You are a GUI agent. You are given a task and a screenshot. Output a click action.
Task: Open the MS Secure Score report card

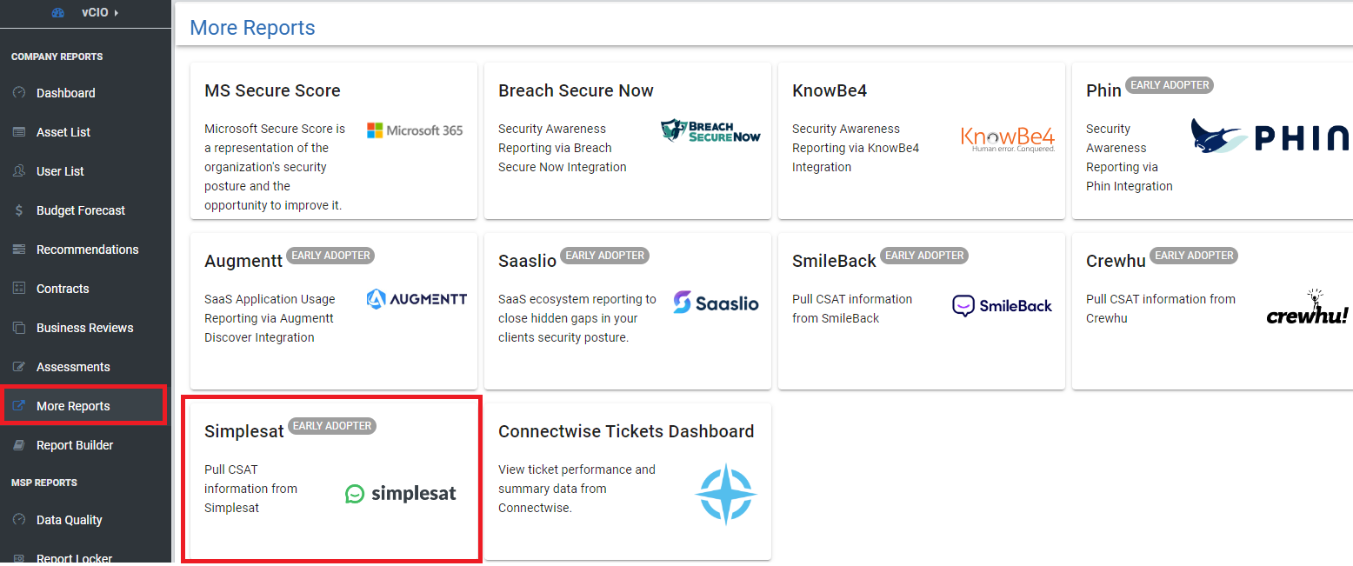333,139
